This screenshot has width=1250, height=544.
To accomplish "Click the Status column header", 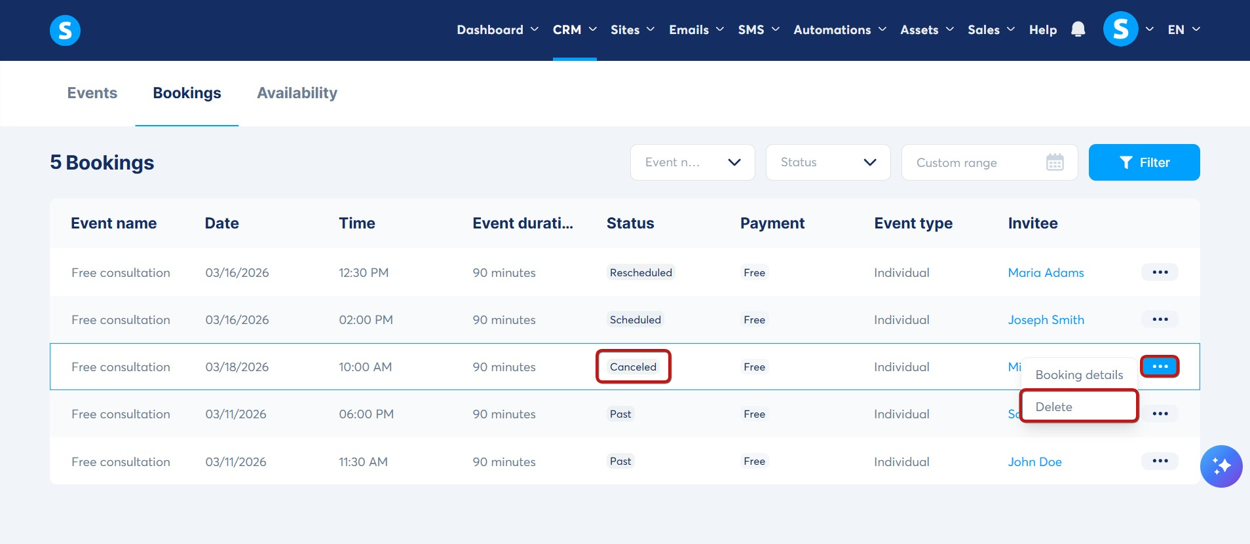I will click(x=630, y=223).
